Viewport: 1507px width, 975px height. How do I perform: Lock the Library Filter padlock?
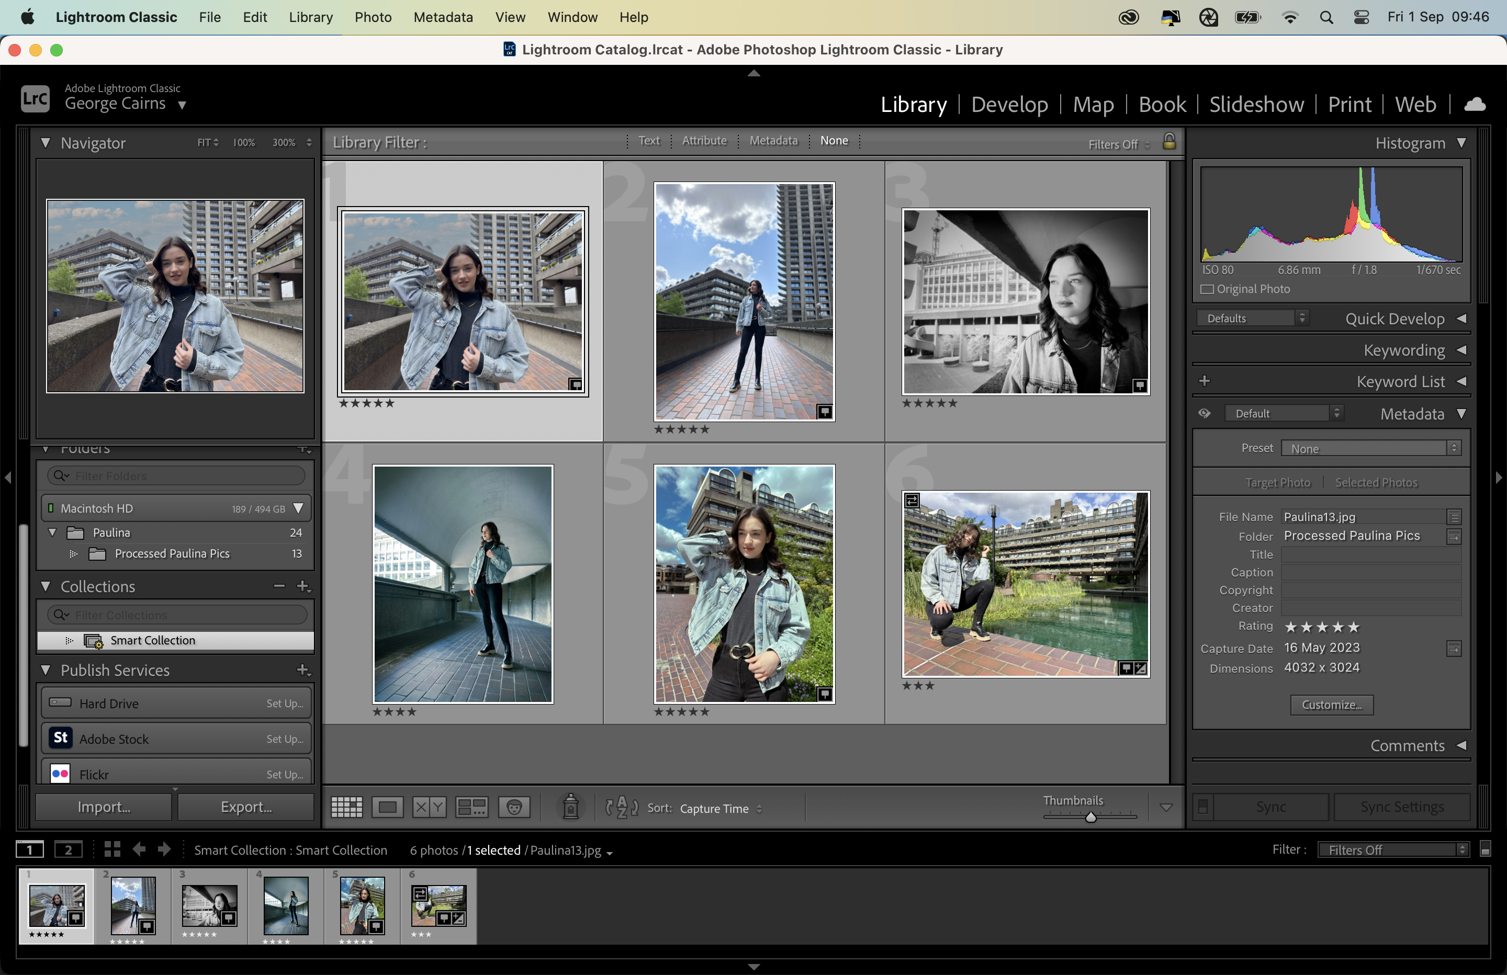point(1169,142)
